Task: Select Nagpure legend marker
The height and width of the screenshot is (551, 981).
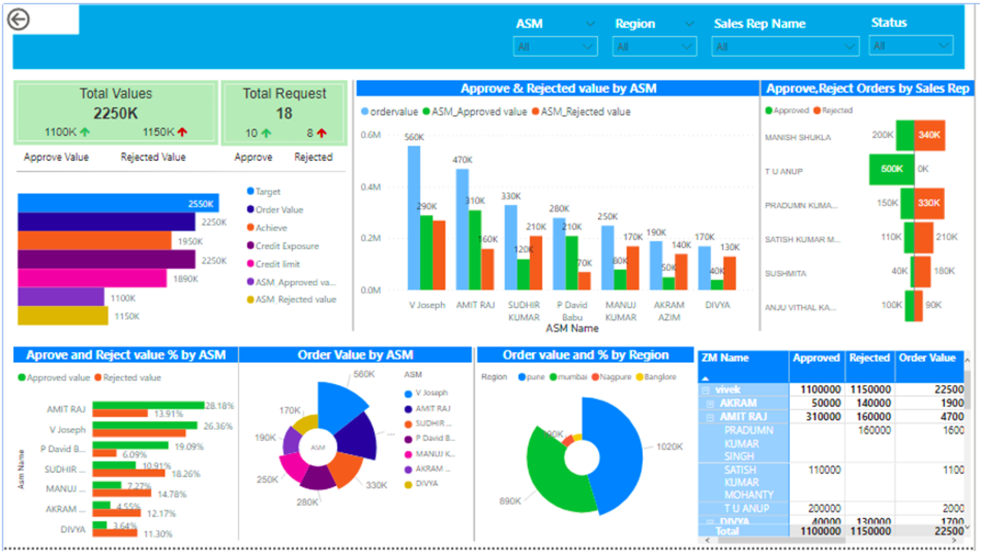Action: [595, 377]
